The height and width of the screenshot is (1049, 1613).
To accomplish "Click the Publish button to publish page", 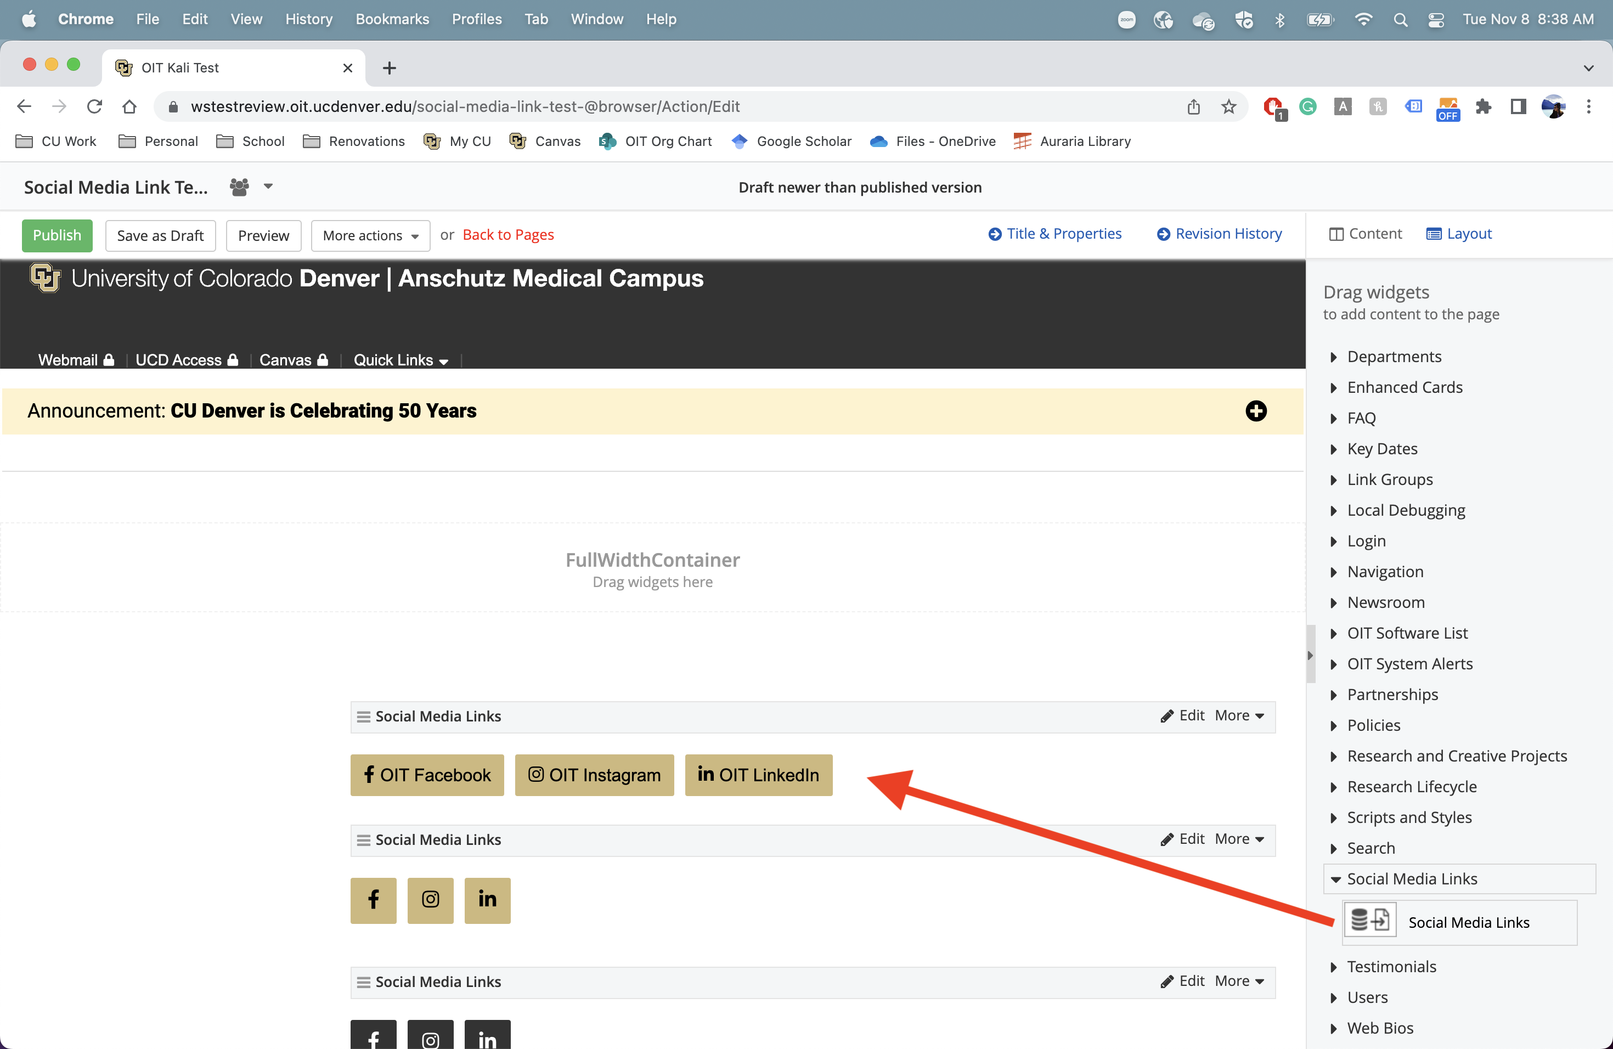I will (58, 234).
